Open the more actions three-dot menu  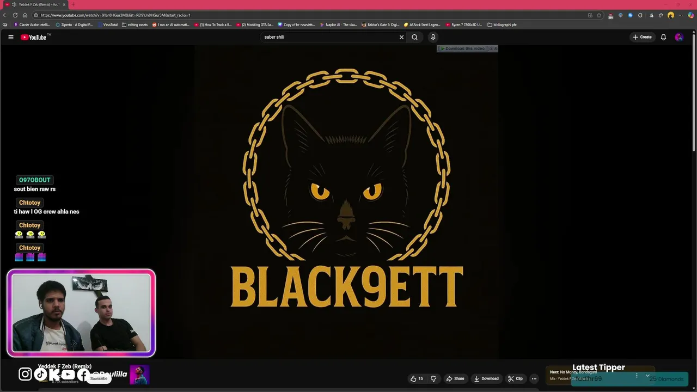tap(534, 378)
